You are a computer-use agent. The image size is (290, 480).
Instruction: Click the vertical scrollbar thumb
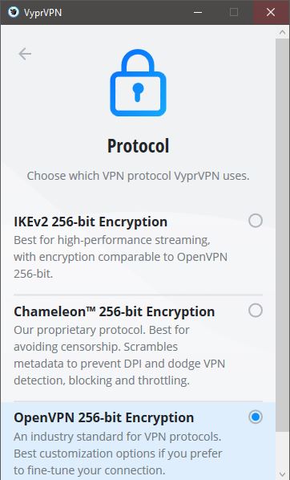(282, 235)
